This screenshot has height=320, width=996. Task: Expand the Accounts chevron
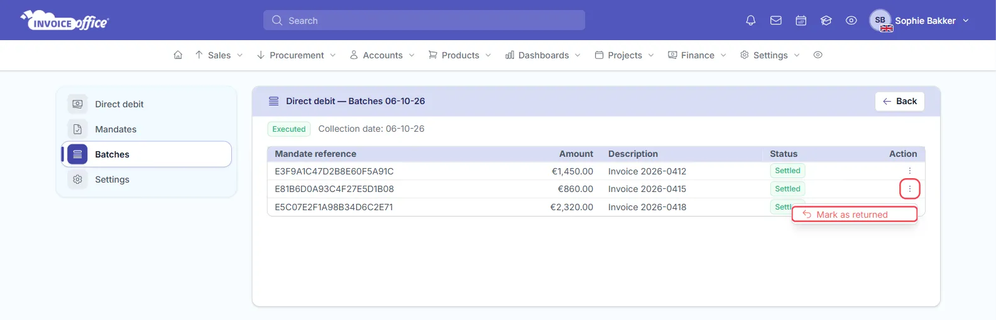pos(412,55)
